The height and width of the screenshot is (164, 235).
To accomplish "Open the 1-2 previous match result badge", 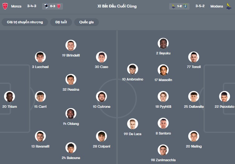I will tap(179, 6).
